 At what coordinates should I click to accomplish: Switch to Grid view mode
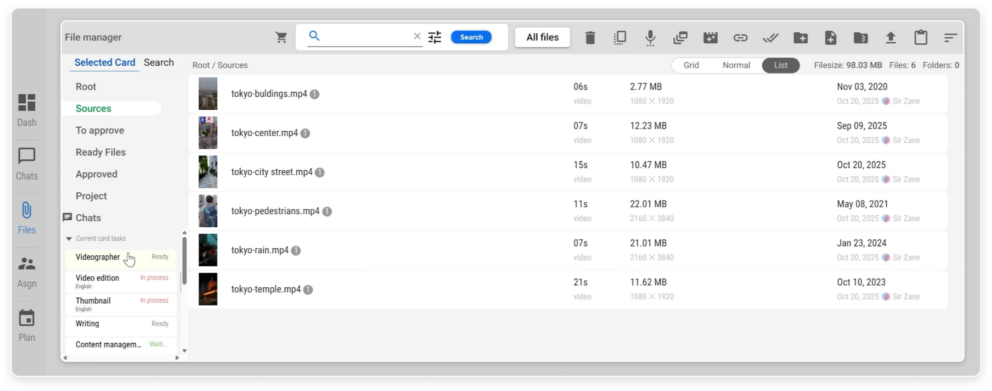(x=691, y=65)
